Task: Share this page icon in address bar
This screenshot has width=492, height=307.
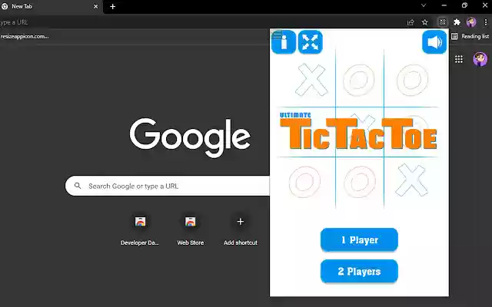Action: point(411,22)
